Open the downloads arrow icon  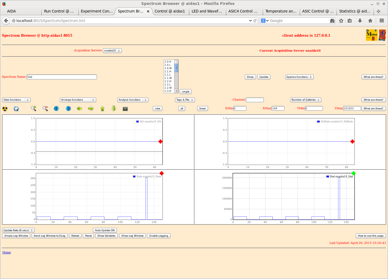(360, 21)
